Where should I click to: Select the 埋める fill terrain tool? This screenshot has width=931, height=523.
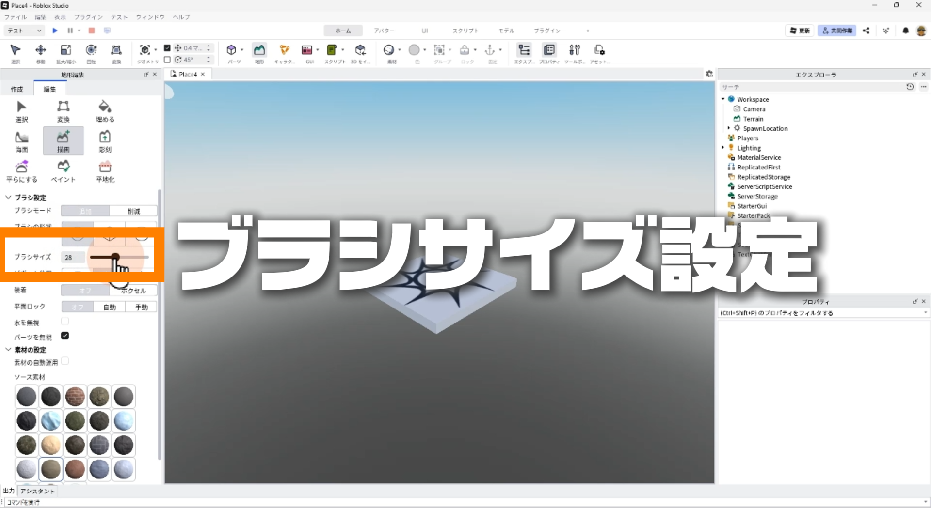(x=105, y=111)
